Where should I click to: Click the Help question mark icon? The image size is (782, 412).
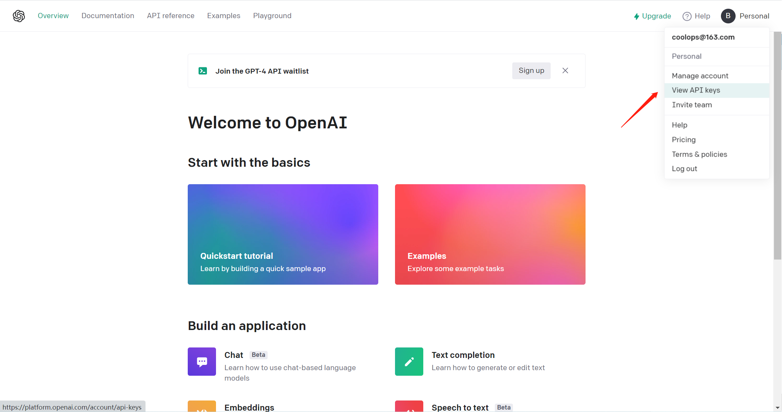pyautogui.click(x=687, y=16)
